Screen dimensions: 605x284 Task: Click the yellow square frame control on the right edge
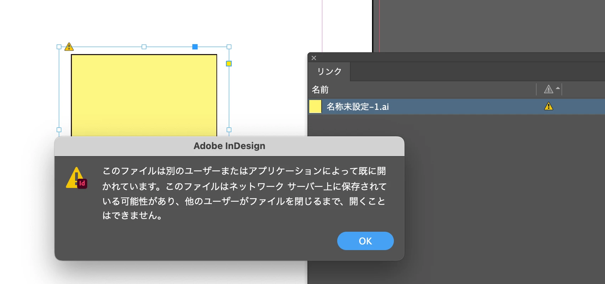tap(229, 64)
